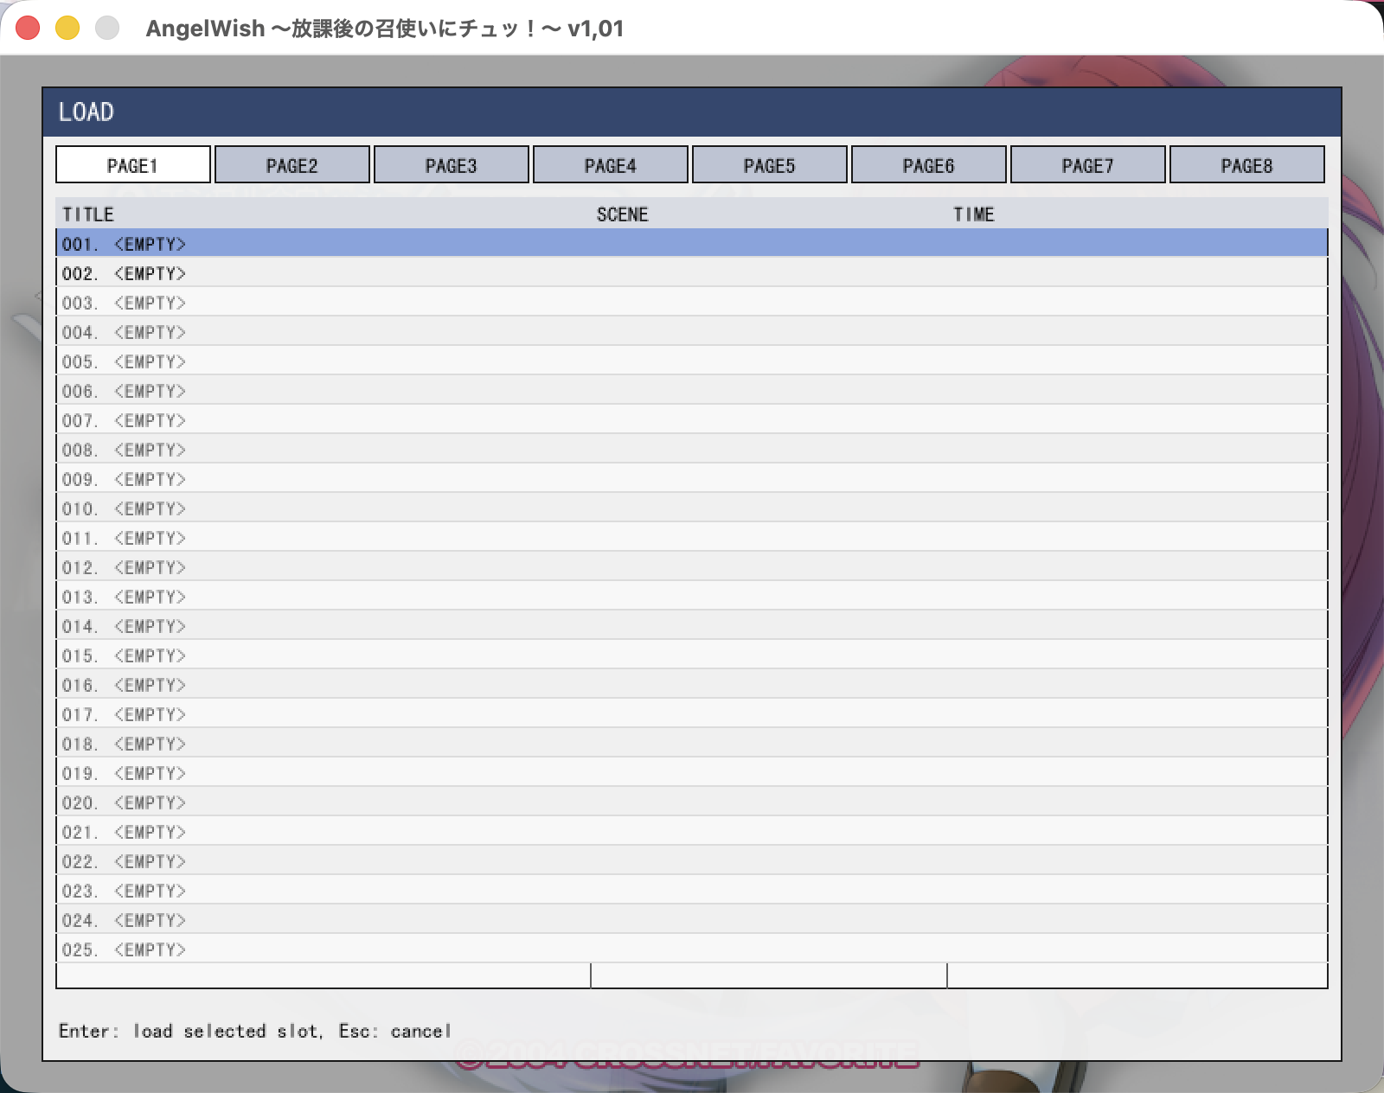Select save slot 019

(x=692, y=772)
